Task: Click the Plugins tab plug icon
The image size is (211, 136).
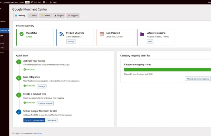Action: coord(55,16)
